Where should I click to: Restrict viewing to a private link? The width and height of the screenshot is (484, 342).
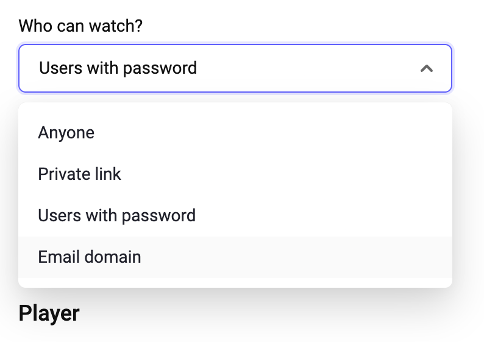click(x=79, y=174)
